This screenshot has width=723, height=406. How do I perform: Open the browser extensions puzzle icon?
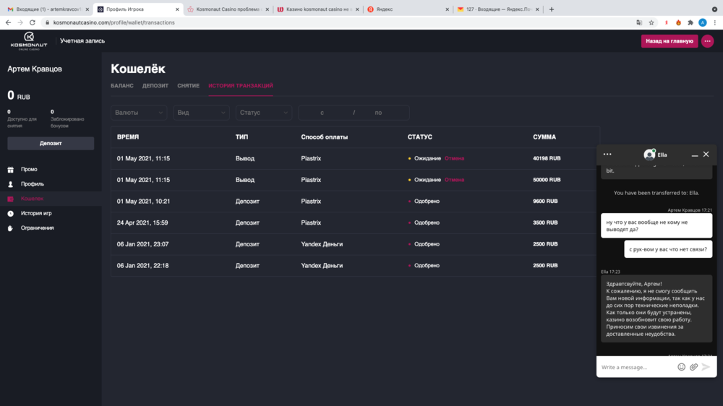[690, 22]
